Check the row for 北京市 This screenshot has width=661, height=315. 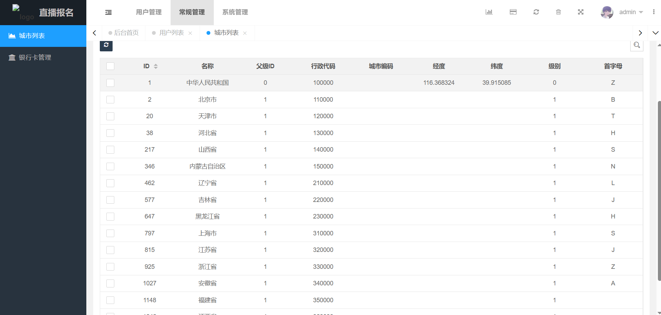point(111,100)
